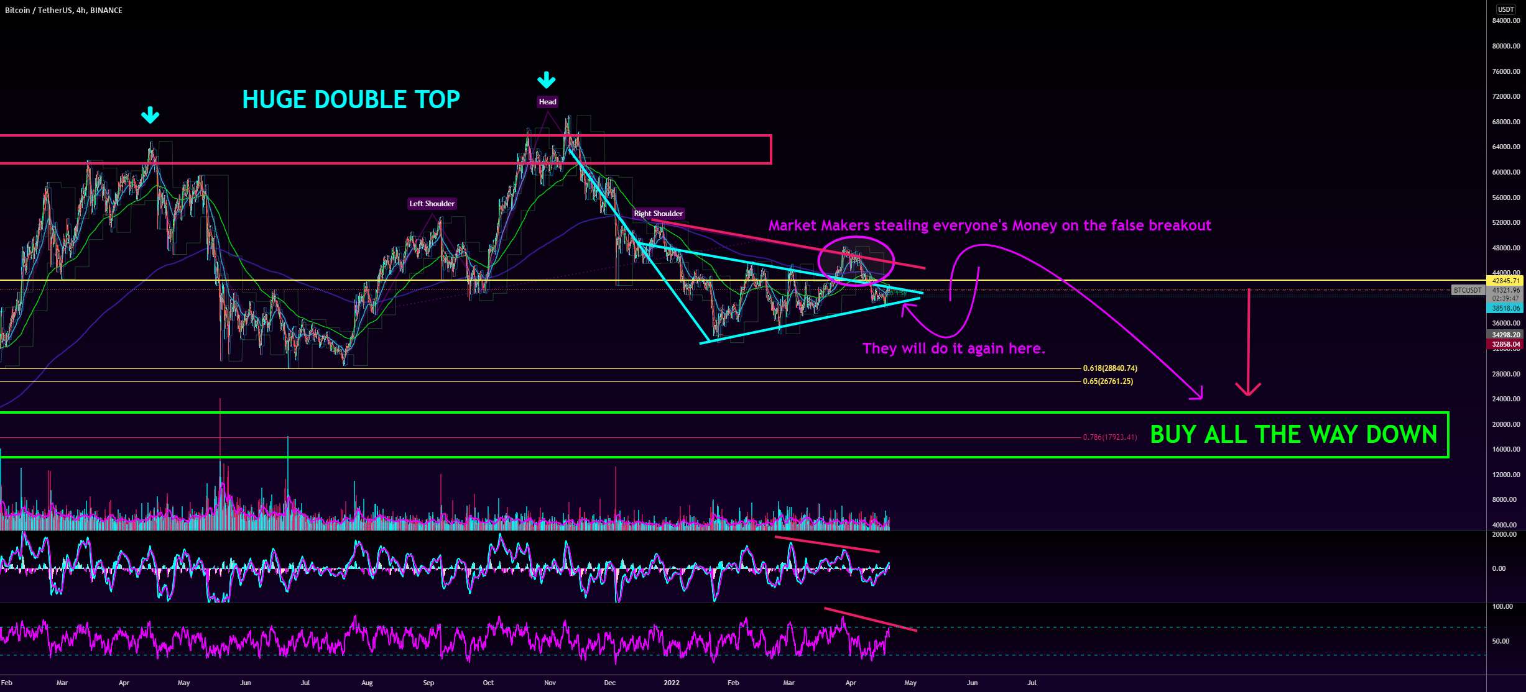Click the 41321.96 current price tag

tap(1505, 290)
